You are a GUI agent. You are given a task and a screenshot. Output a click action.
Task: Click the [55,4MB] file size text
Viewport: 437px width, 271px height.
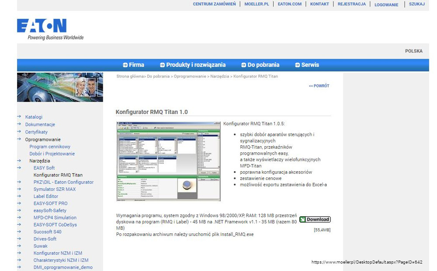coord(322,230)
